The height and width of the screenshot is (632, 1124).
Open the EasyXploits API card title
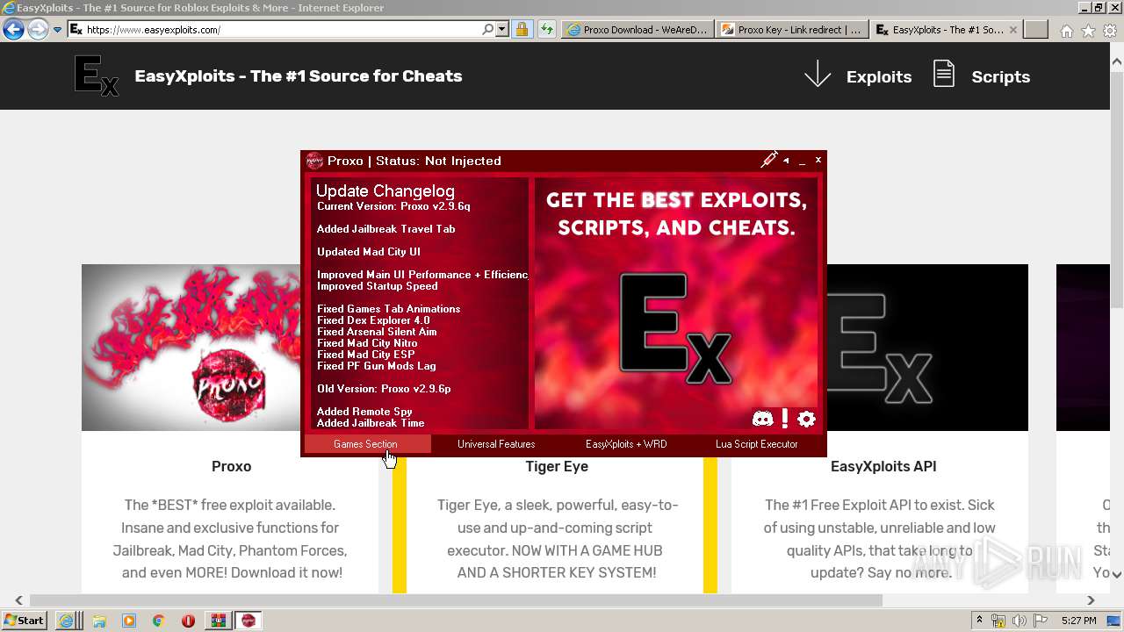pyautogui.click(x=883, y=466)
